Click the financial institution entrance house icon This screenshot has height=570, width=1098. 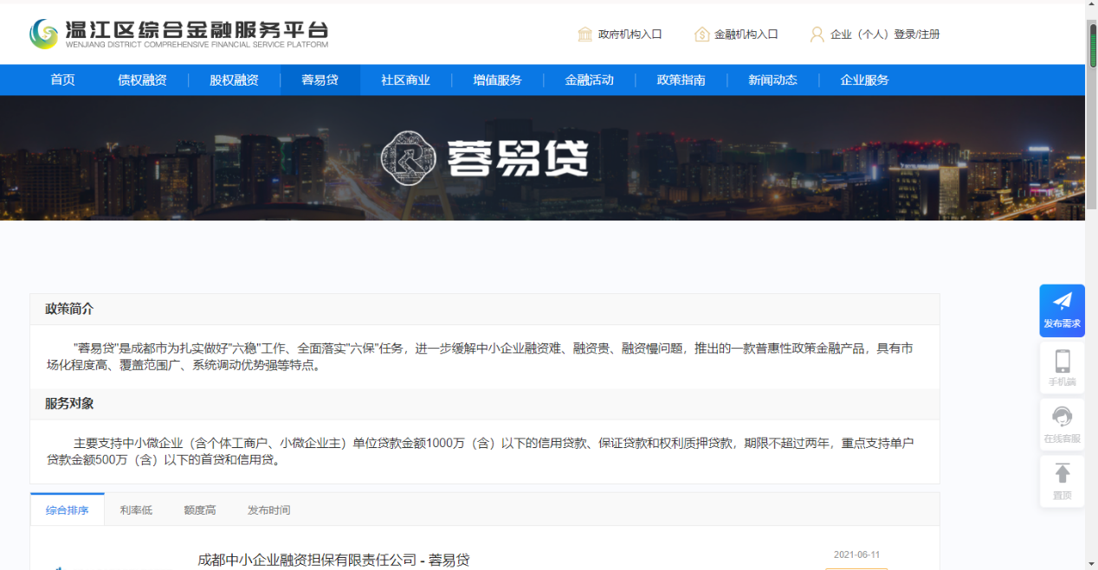(701, 35)
